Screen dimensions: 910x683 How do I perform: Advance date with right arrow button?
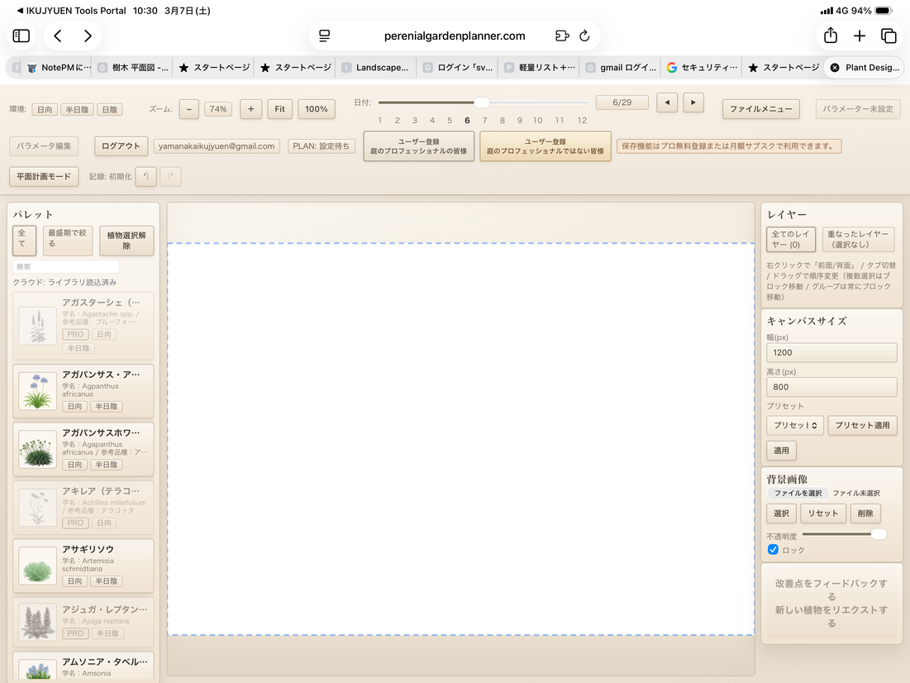point(693,103)
